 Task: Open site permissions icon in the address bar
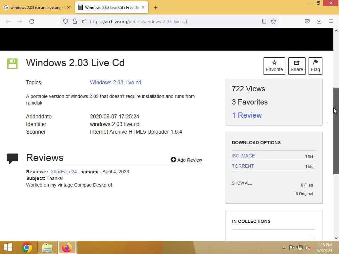pyautogui.click(x=84, y=21)
